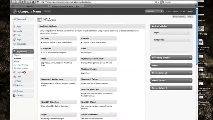Click the Plugins plug icon

pos(14,72)
